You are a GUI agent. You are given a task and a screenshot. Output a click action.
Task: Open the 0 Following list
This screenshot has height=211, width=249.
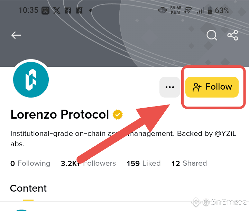[x=30, y=163]
